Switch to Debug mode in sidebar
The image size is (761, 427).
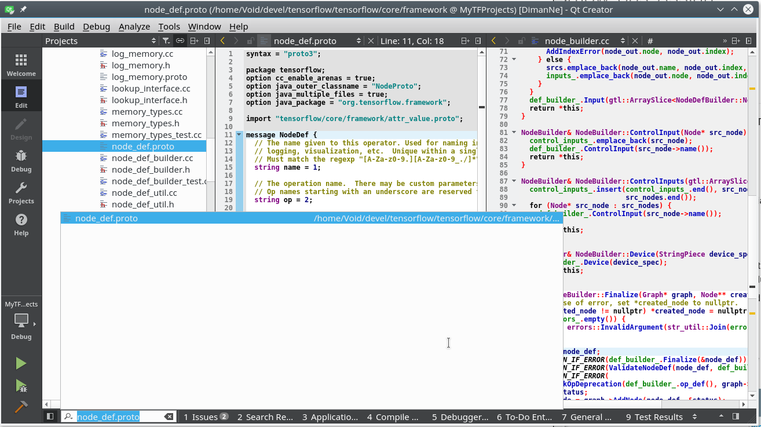click(21, 161)
